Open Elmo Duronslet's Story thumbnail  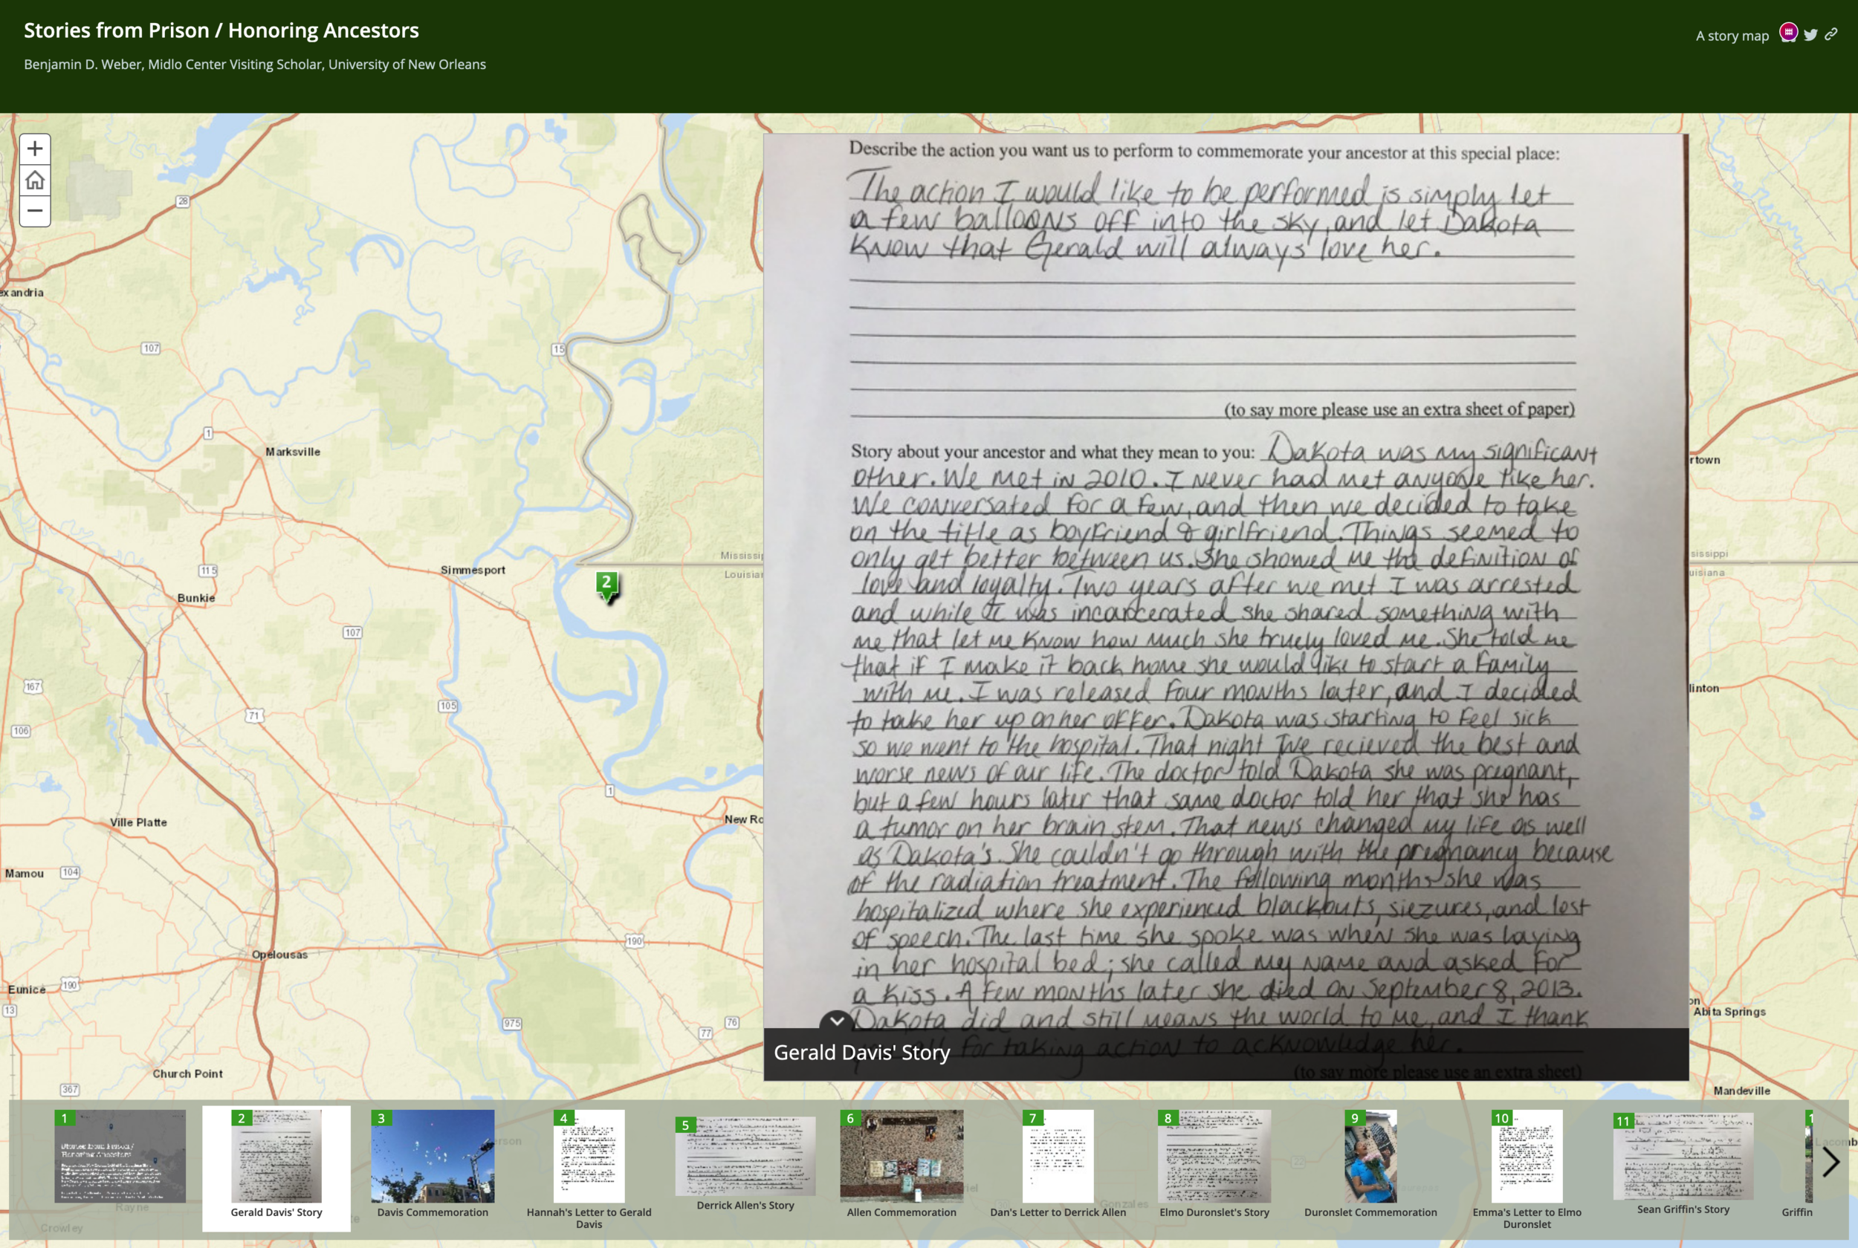click(1214, 1157)
